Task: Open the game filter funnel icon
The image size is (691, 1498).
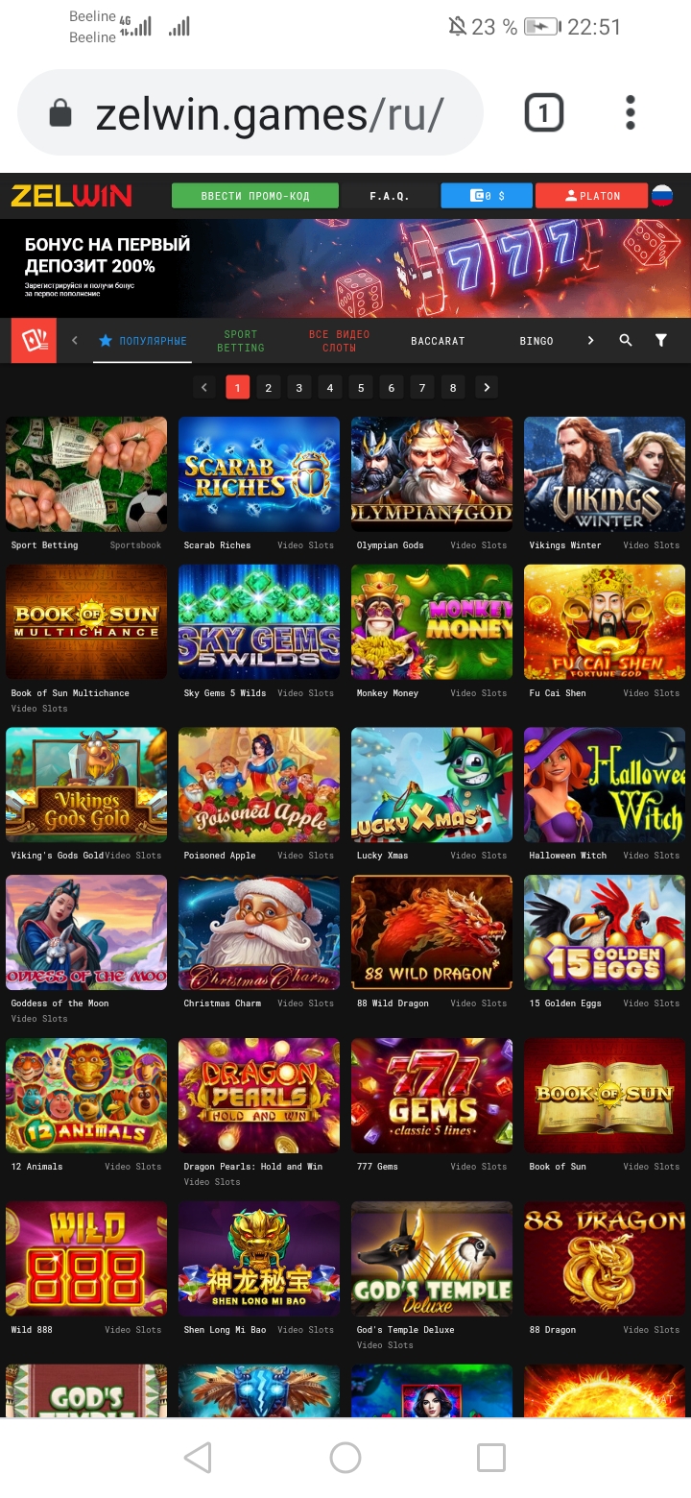Action: 661,341
